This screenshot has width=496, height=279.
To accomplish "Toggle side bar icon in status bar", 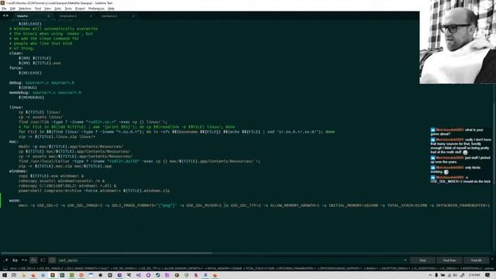I will point(5,269).
